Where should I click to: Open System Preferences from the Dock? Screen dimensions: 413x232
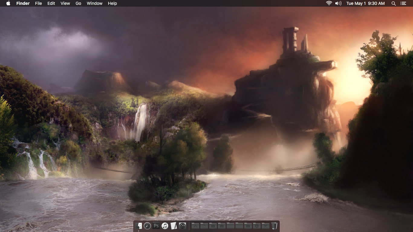[x=182, y=226]
